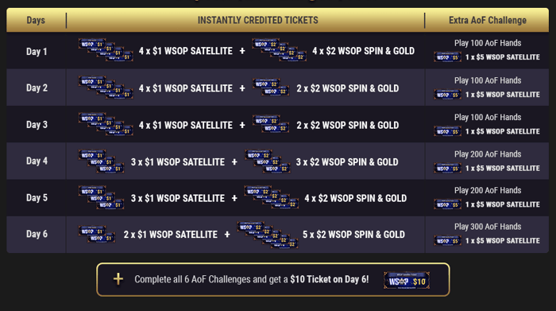Click "2 x $1 WSOP SATELLITE" on Day 6
556x311 pixels.
click(x=171, y=235)
